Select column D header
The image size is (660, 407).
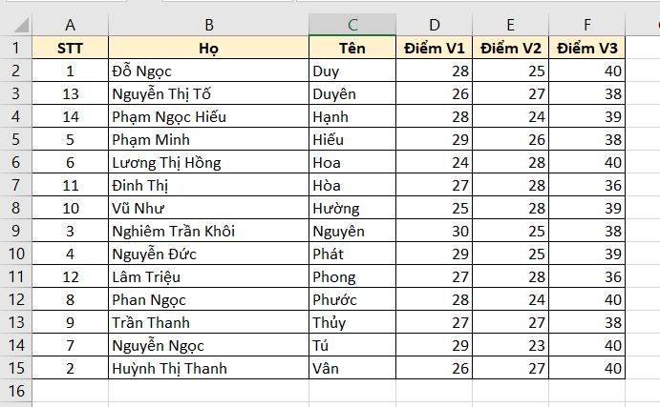[435, 24]
